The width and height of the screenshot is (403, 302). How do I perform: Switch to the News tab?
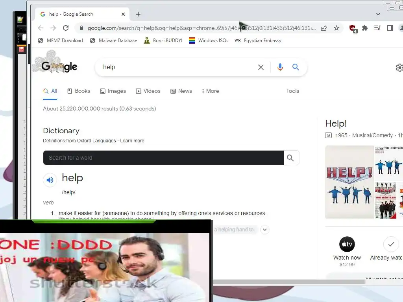(181, 91)
